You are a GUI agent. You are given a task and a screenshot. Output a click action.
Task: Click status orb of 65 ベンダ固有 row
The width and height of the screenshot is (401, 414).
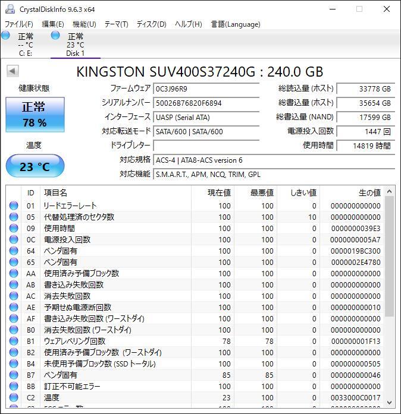pyautogui.click(x=14, y=262)
